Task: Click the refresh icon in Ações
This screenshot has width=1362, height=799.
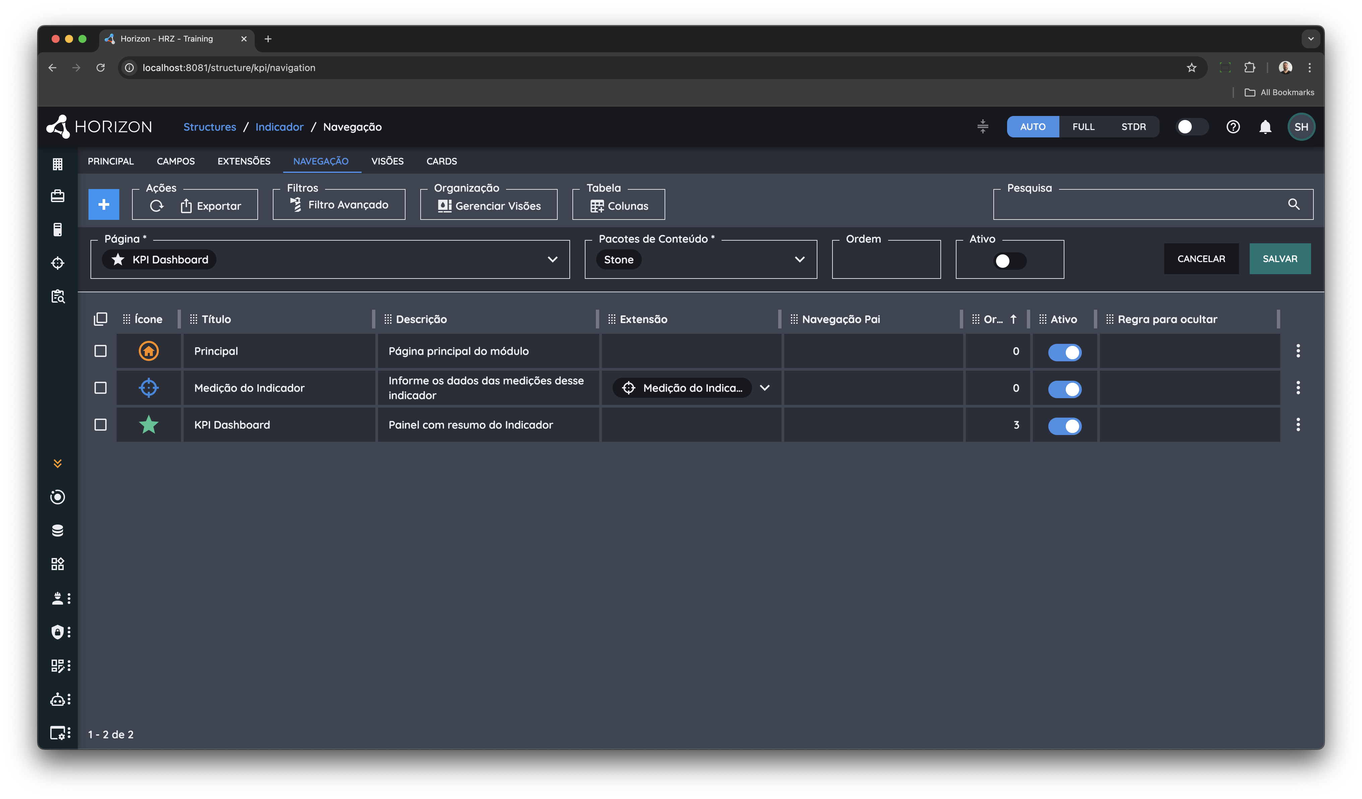Action: coord(157,206)
